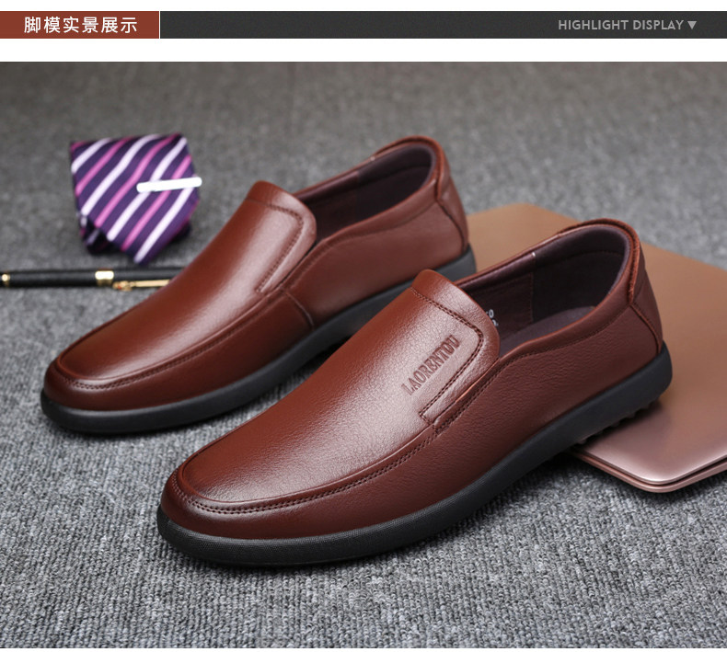Click the HIGHLIGHT DISPLAY text
The height and width of the screenshot is (652, 727).
click(620, 25)
